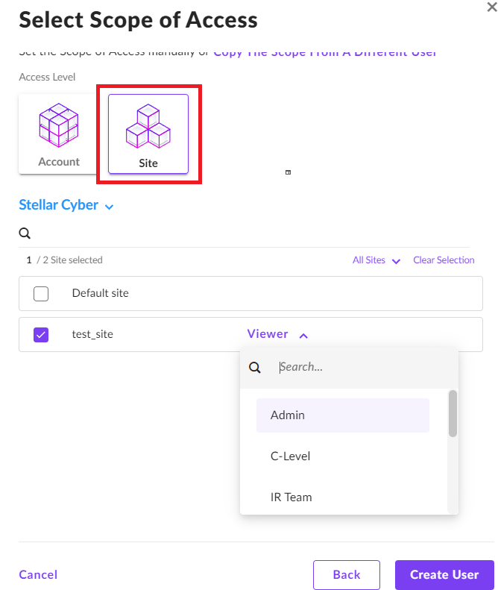Open Copy The Scope From A Different User

(x=325, y=53)
